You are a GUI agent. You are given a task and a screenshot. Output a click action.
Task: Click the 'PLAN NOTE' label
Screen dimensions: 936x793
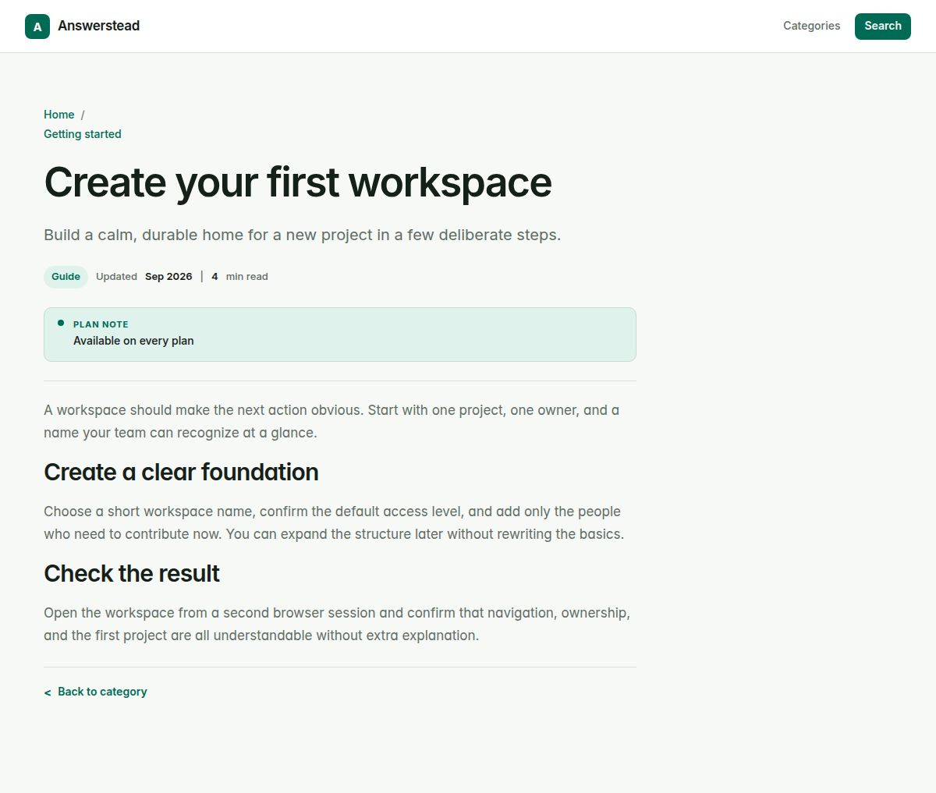(x=101, y=324)
